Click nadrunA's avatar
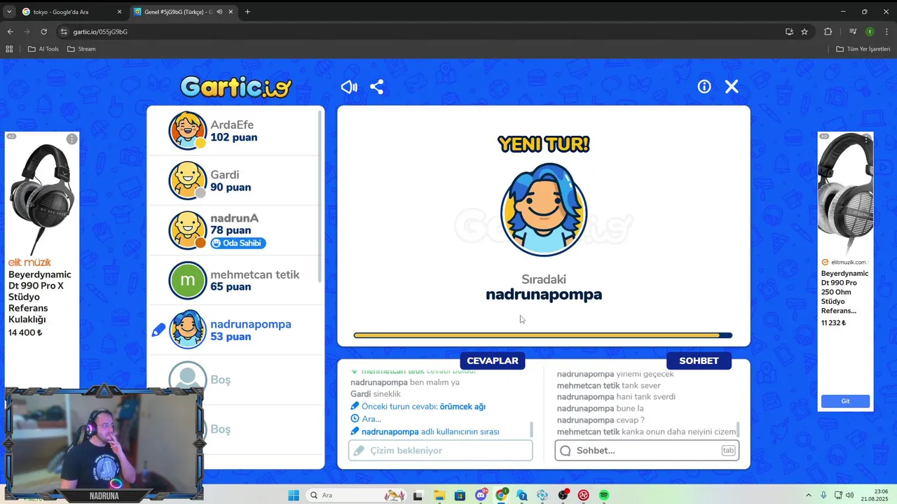Viewport: 897px width, 504px height. tap(188, 230)
